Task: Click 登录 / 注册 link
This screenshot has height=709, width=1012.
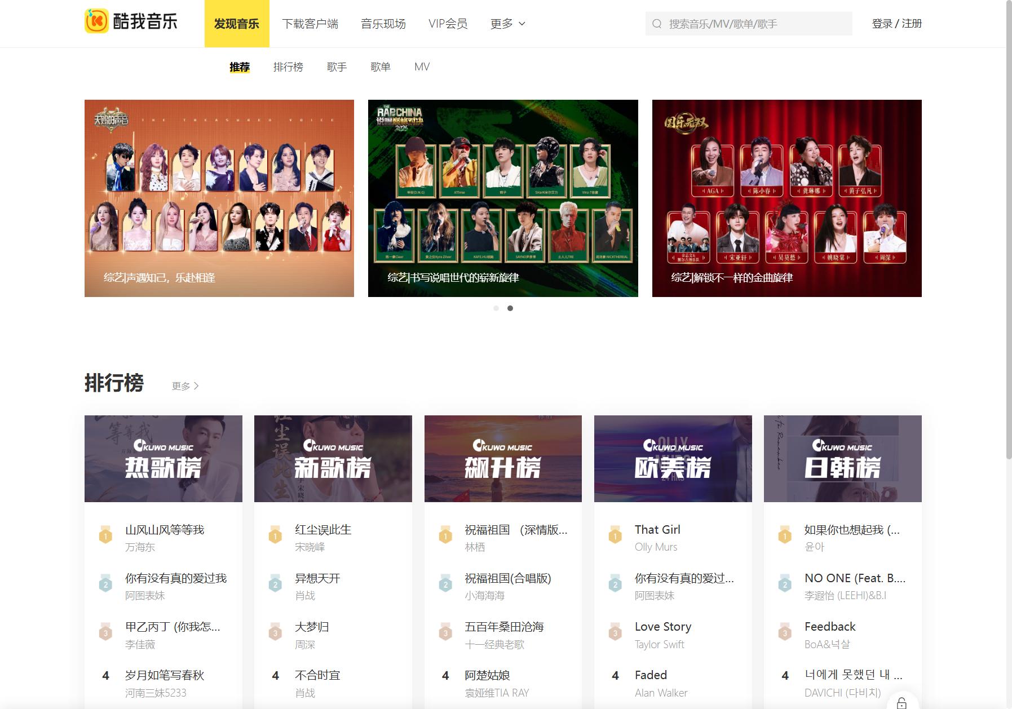Action: click(897, 24)
